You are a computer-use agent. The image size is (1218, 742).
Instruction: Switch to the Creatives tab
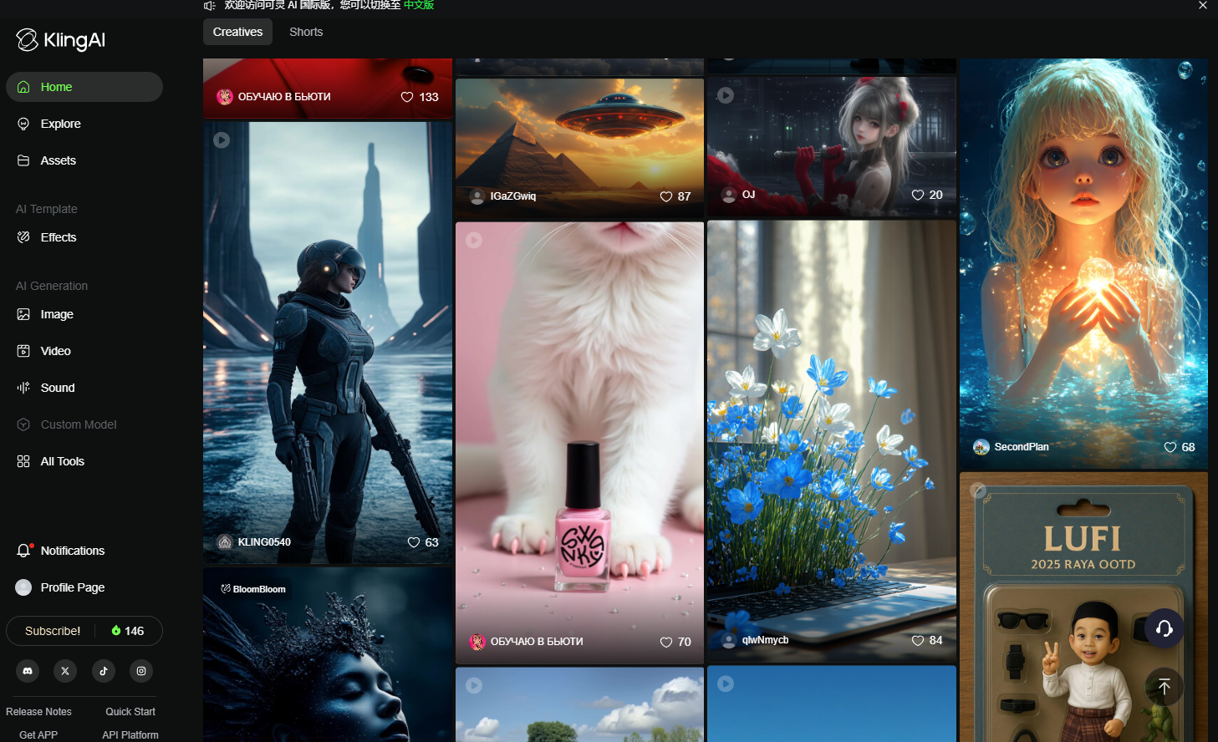click(237, 32)
